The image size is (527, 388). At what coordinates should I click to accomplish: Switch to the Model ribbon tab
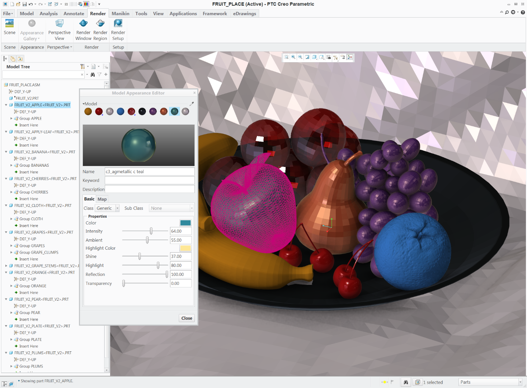pos(27,14)
